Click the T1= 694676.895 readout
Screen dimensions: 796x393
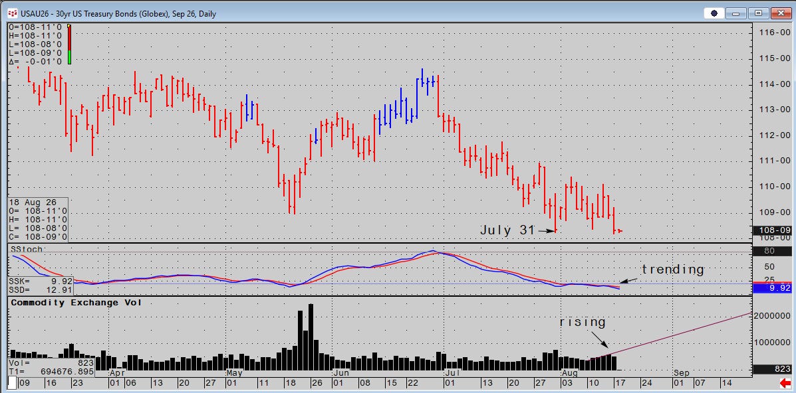[x=51, y=372]
